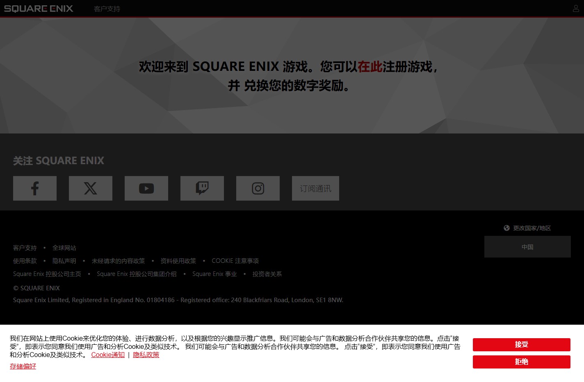Open Square Enix 控股公司集团介绍 link

pos(137,274)
